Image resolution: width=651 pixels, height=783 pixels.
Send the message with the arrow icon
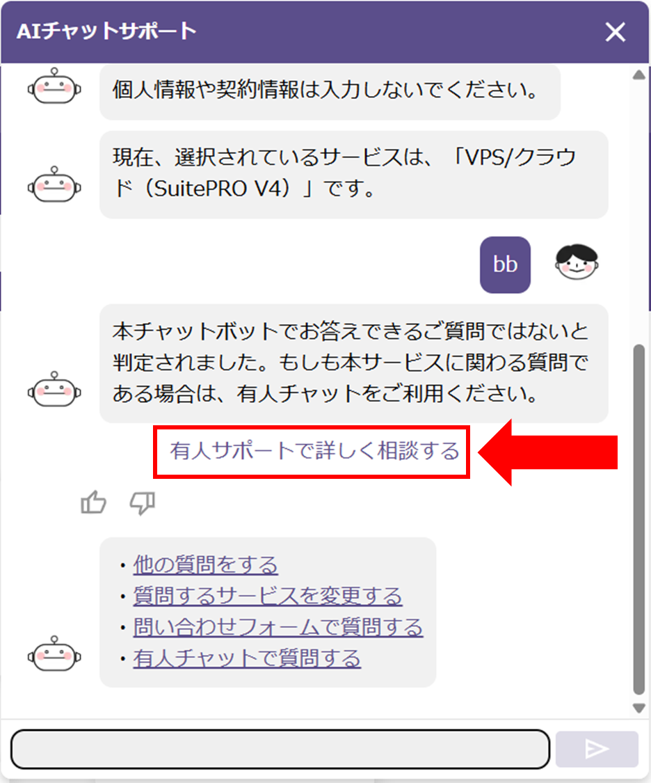[x=597, y=748]
